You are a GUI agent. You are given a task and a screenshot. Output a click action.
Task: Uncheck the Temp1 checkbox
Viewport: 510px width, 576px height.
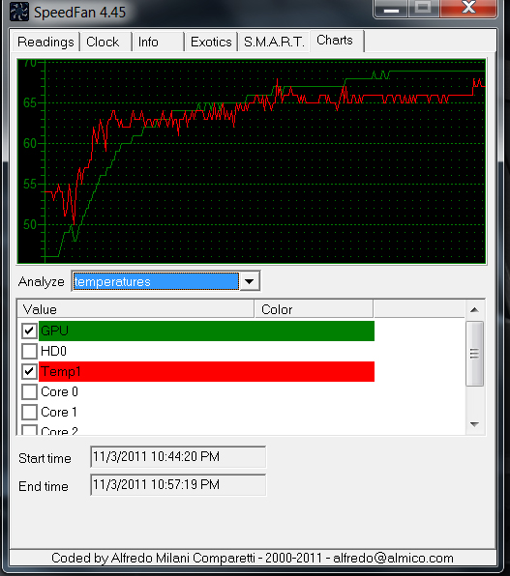click(x=29, y=371)
